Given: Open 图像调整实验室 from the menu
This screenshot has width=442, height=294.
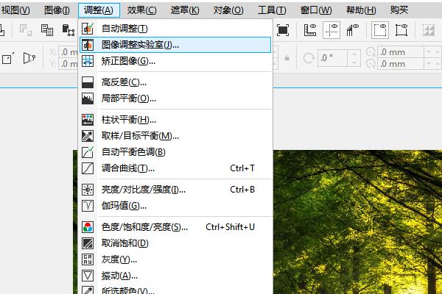Looking at the screenshot, I should click(x=140, y=44).
